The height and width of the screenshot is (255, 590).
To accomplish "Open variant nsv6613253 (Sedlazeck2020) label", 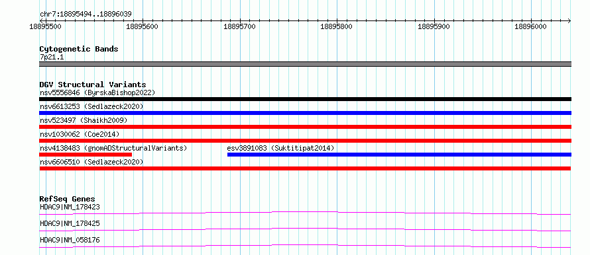I will (91, 106).
